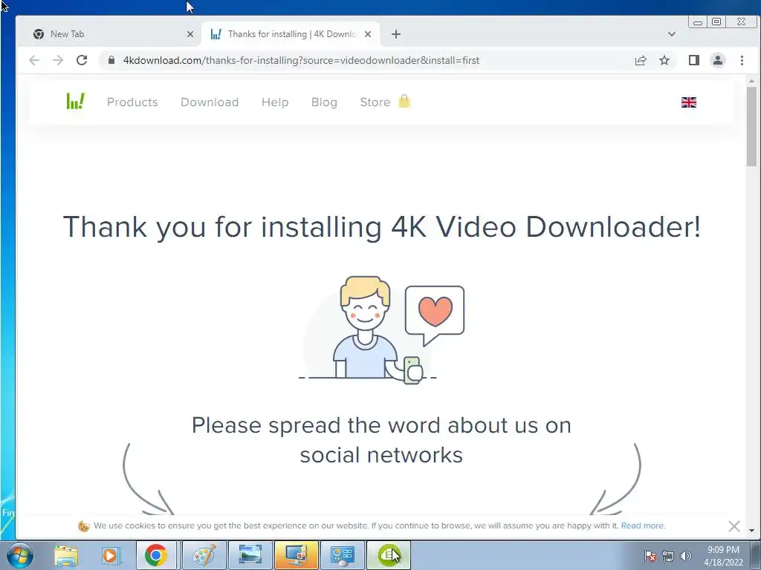Click the taskbar clock showing 9:09 PM
Viewport: 761px width, 570px height.
tap(723, 556)
